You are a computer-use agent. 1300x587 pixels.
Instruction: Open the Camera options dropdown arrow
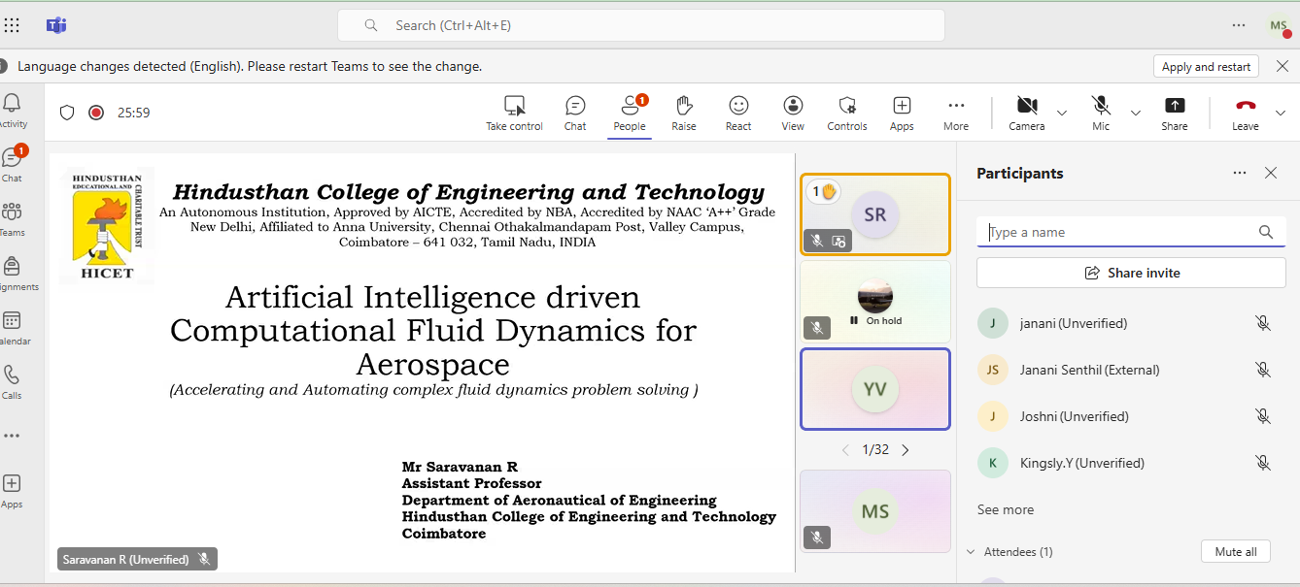click(x=1061, y=113)
